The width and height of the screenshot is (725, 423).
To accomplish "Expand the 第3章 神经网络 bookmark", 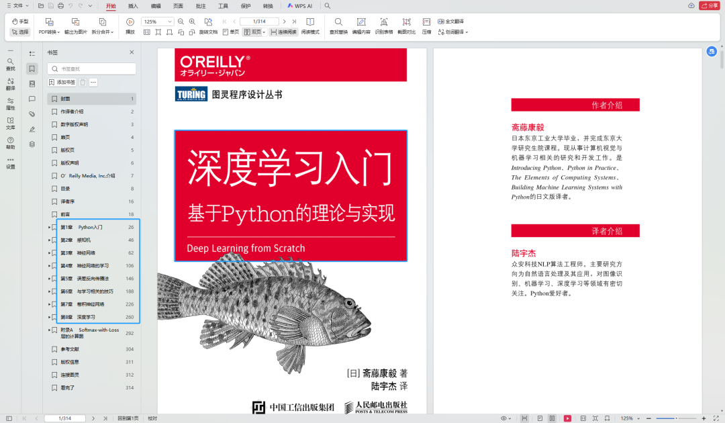I will pos(50,253).
